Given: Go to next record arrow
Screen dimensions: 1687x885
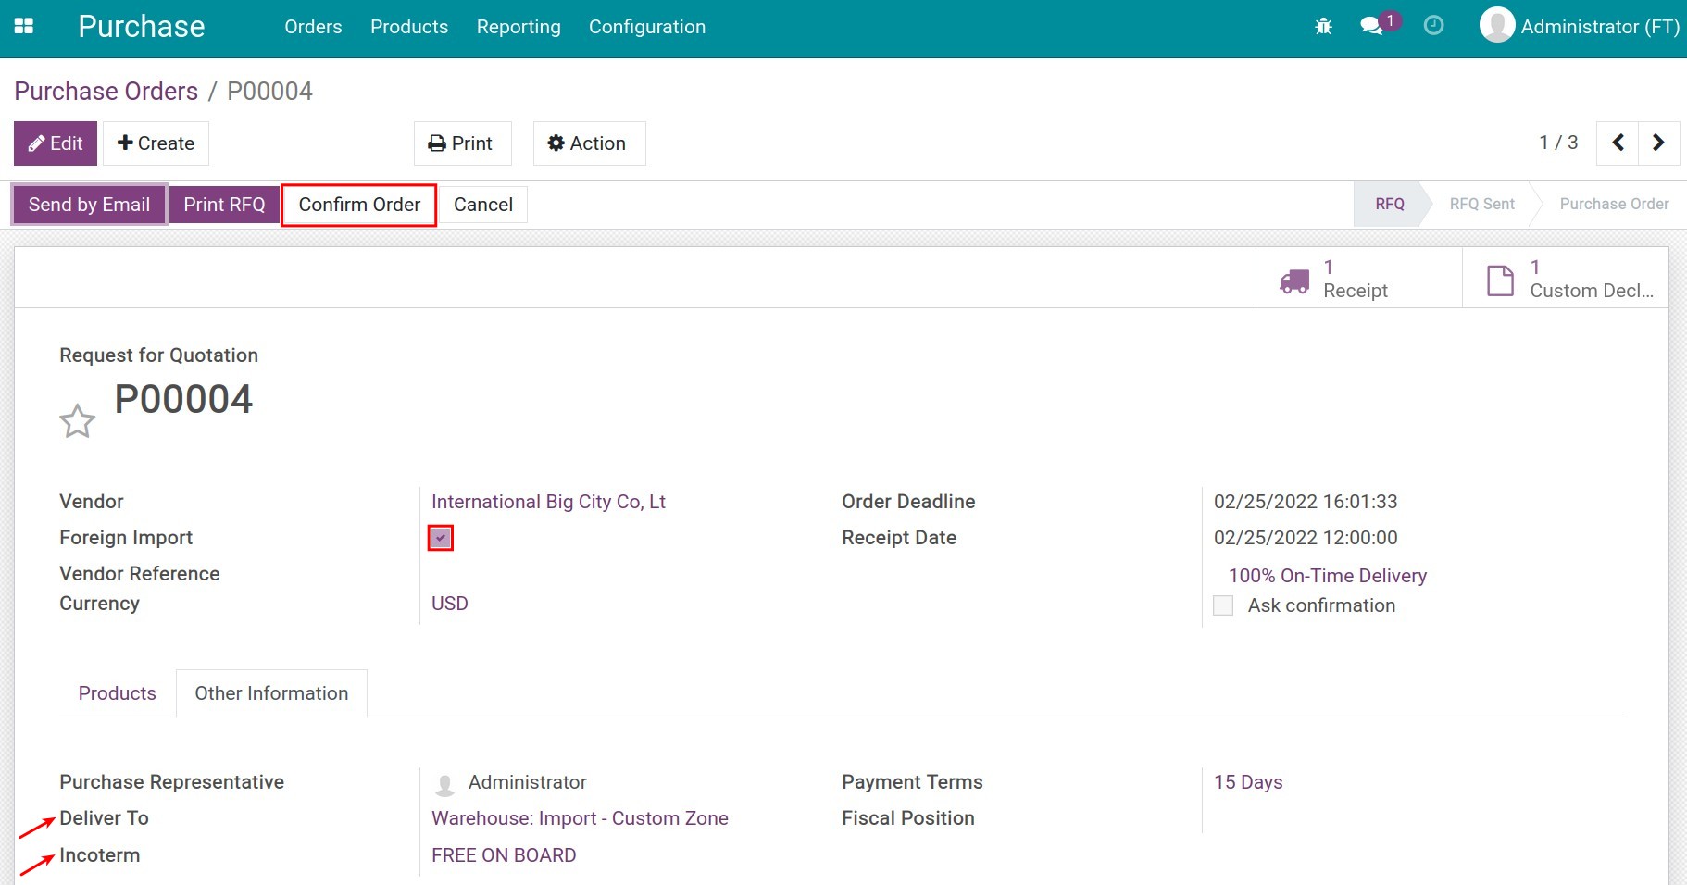Looking at the screenshot, I should [1658, 143].
